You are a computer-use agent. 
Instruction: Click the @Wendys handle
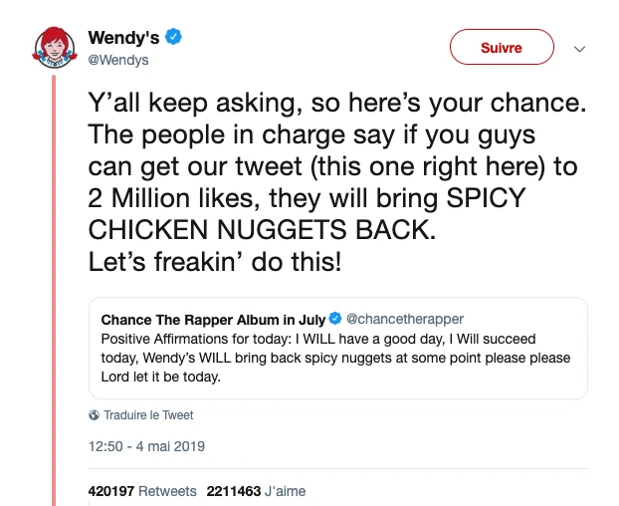(x=118, y=60)
